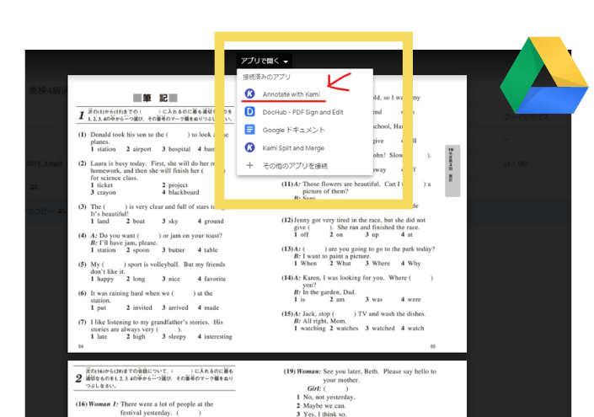
Task: Click the ファイルサイズ column header
Action: click(527, 117)
